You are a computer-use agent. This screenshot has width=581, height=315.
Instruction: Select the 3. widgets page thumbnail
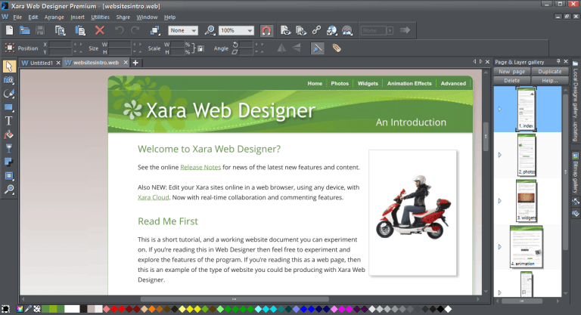point(527,201)
